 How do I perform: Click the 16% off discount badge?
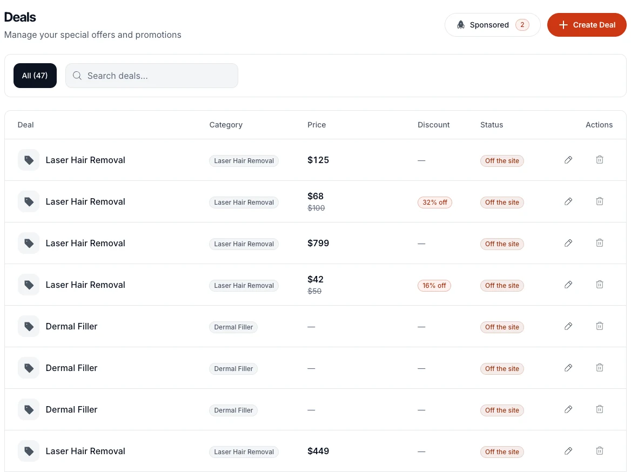pos(434,286)
